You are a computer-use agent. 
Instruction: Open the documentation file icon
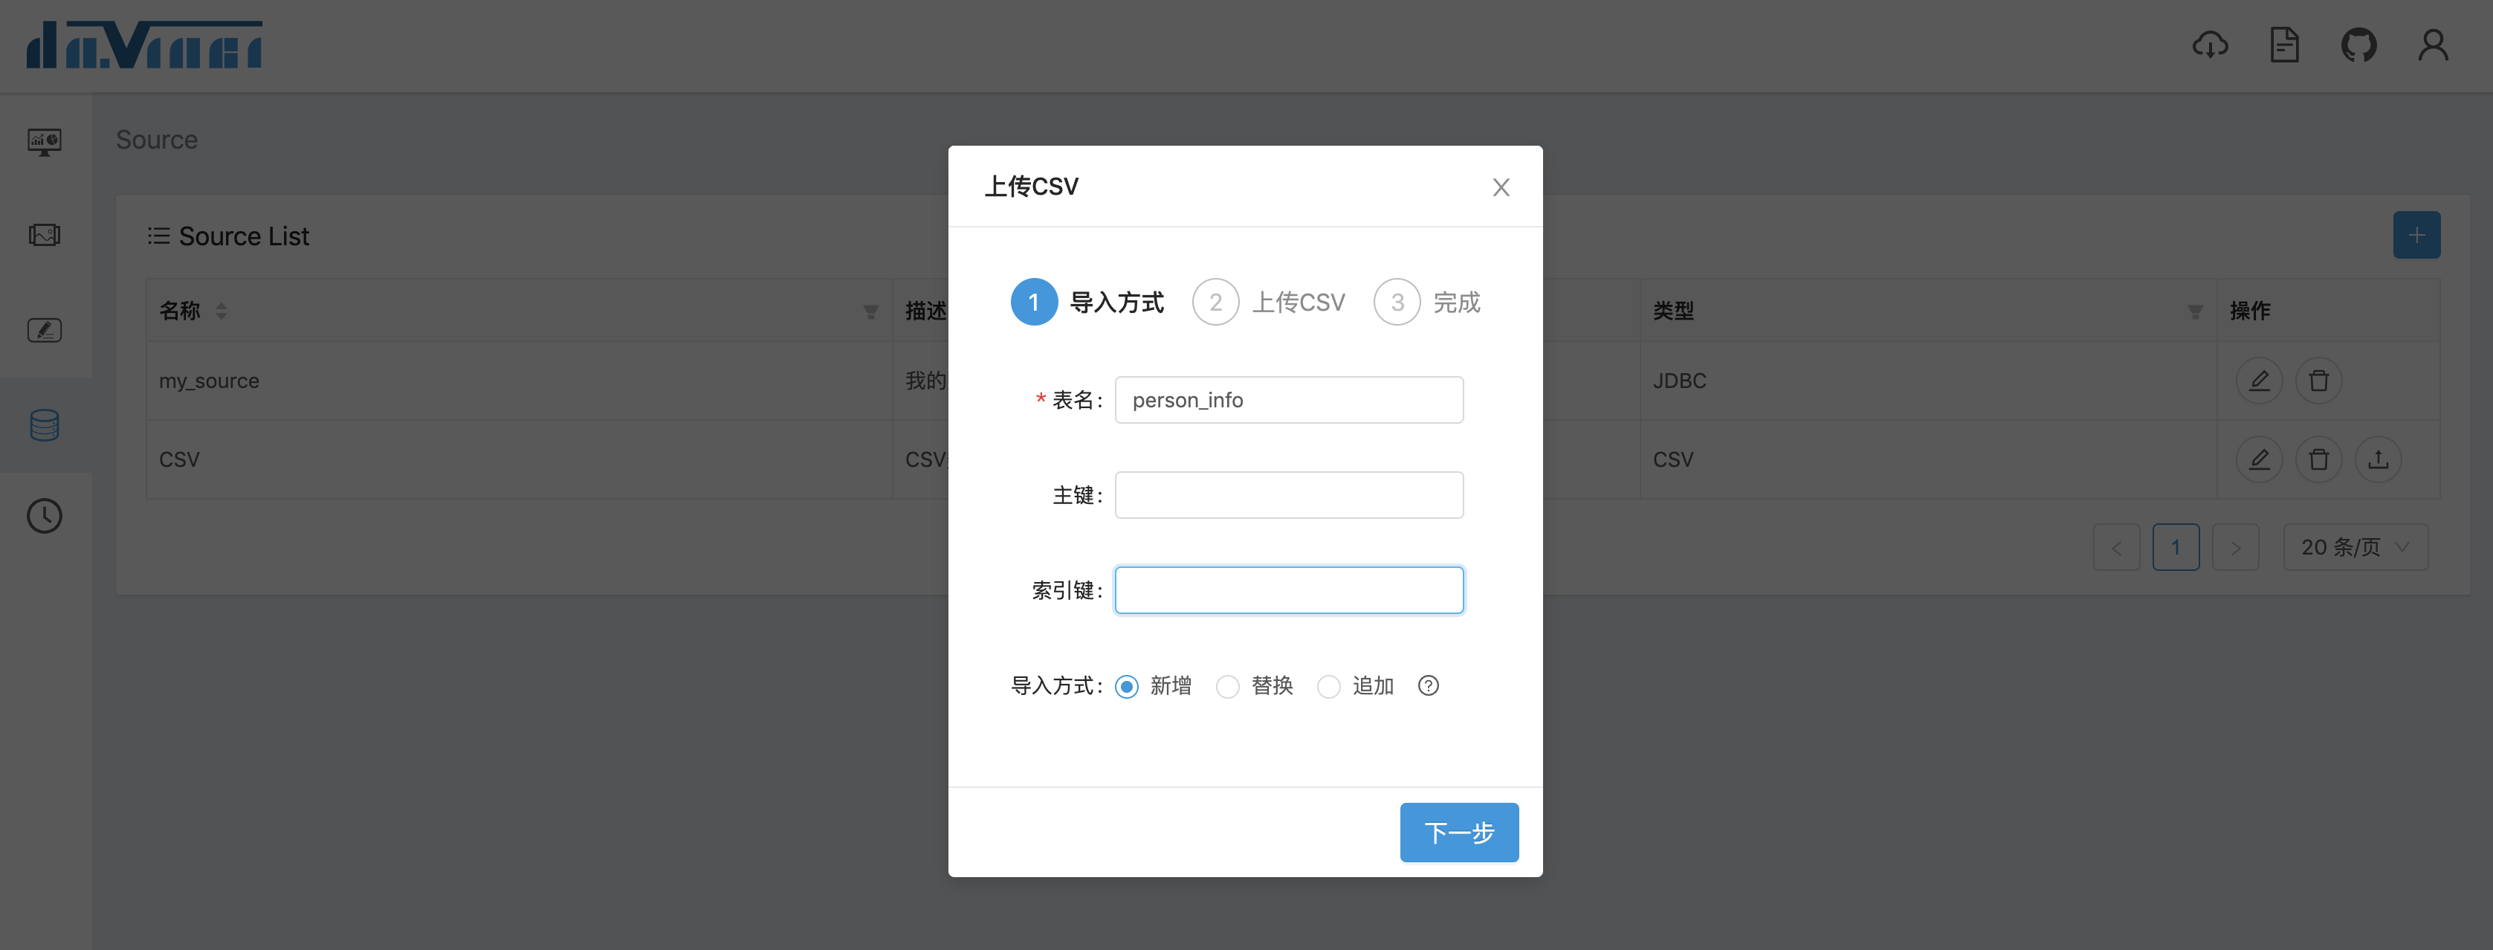click(x=2284, y=45)
